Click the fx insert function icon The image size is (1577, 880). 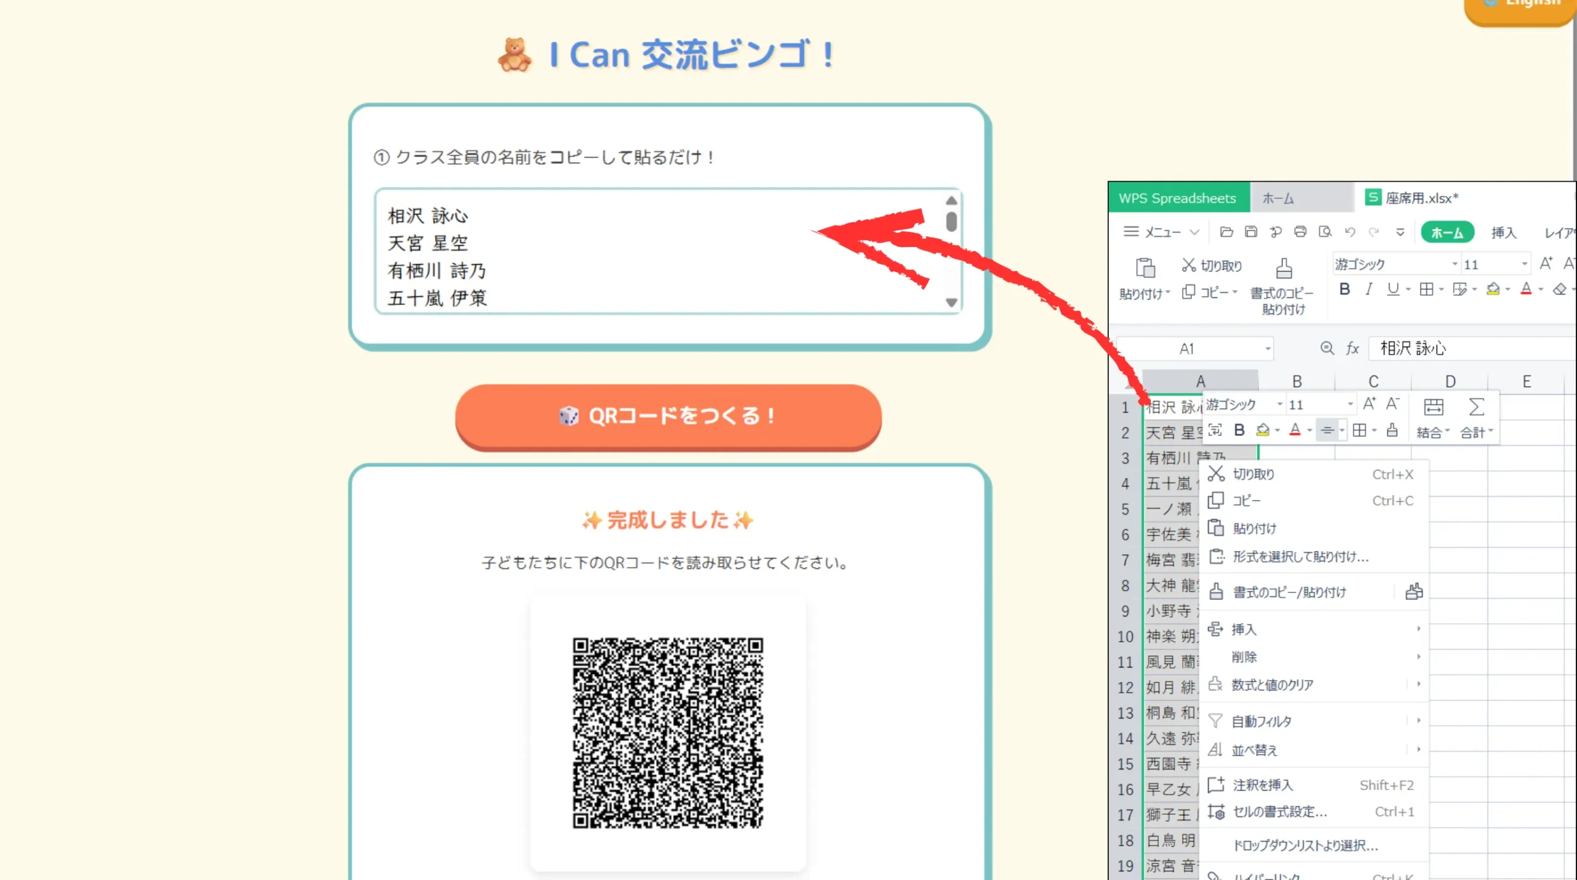(x=1352, y=349)
